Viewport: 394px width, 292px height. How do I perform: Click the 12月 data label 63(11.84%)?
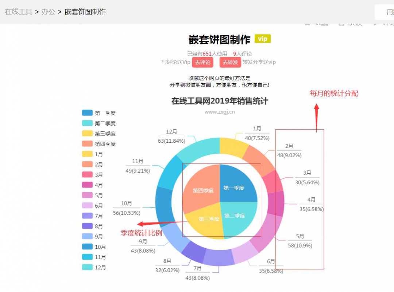coord(171,141)
